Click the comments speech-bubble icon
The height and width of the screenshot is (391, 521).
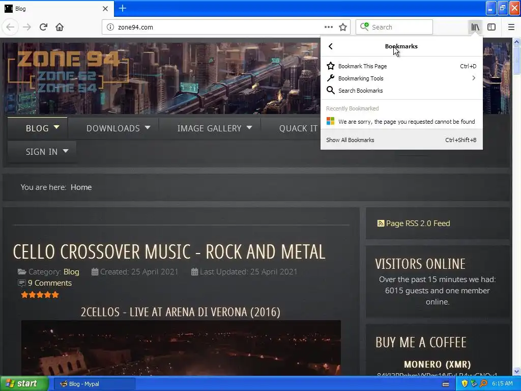pyautogui.click(x=21, y=283)
